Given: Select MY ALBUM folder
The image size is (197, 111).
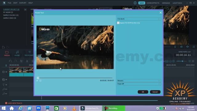Looking at the screenshot, I should pos(8,12).
